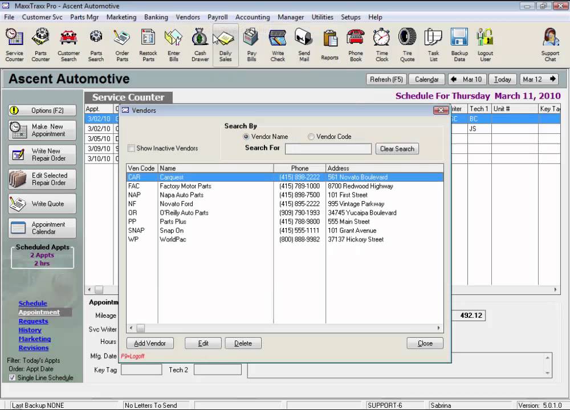Open the Appointment Calendar
This screenshot has width=570, height=410.
[42, 228]
